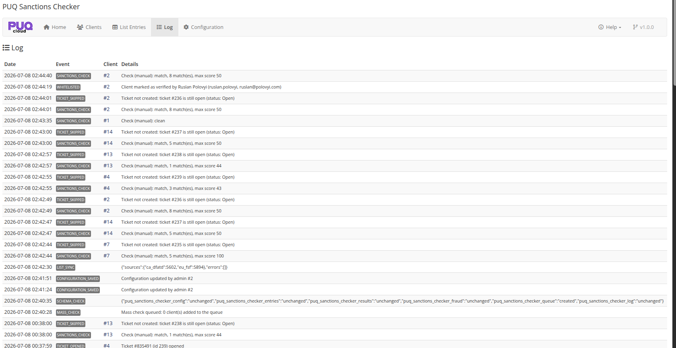Screen dimensions: 676x348
Task: Open the List Entries tab
Action: (x=129, y=27)
